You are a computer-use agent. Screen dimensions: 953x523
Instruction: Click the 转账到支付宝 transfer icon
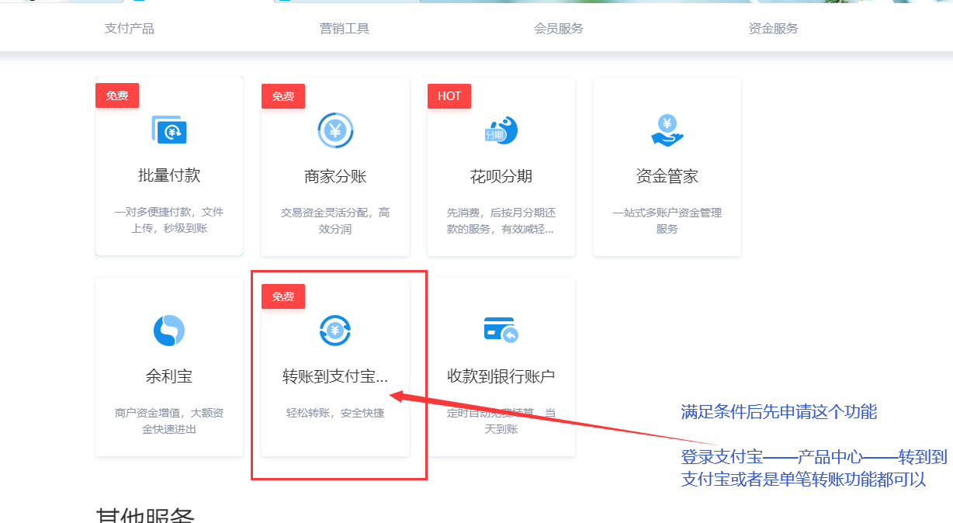click(x=335, y=331)
